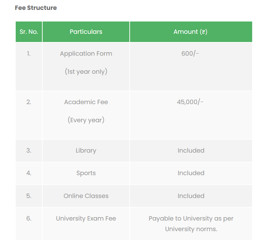The height and width of the screenshot is (240, 259).
Task: Select the University Exam Fee cell
Action: click(86, 218)
